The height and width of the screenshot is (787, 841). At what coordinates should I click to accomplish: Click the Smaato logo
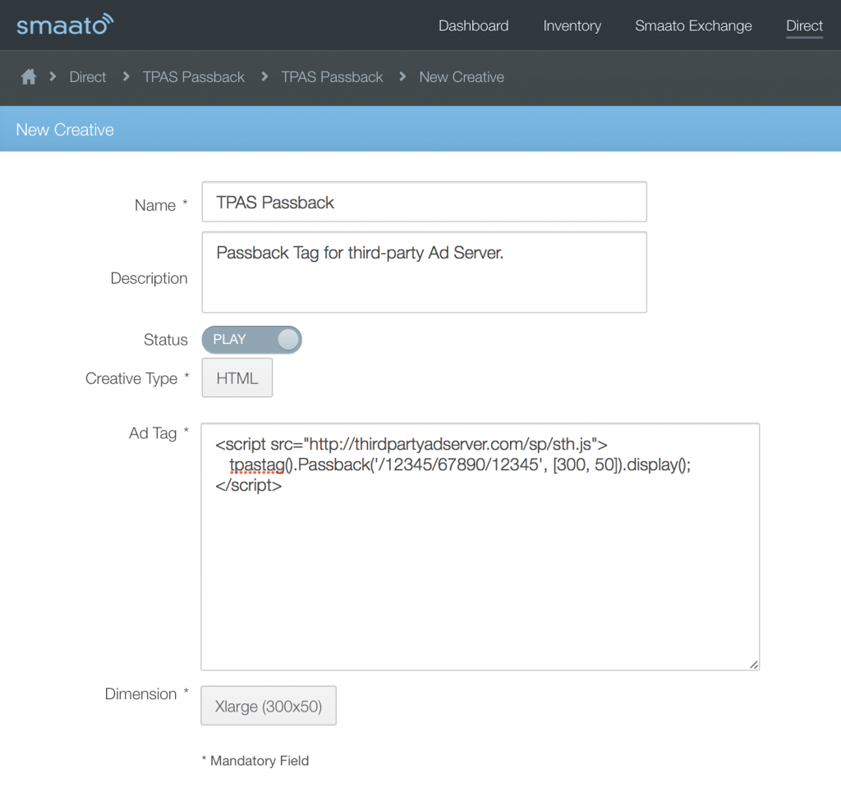pos(65,25)
